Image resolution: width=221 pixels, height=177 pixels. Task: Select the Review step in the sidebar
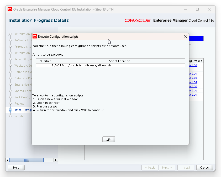[x=19, y=104]
